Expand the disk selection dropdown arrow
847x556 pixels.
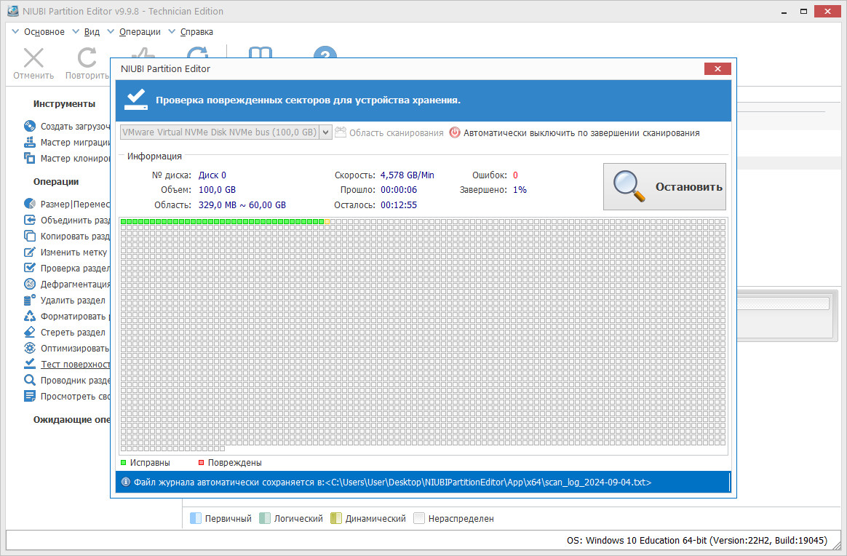pos(325,132)
